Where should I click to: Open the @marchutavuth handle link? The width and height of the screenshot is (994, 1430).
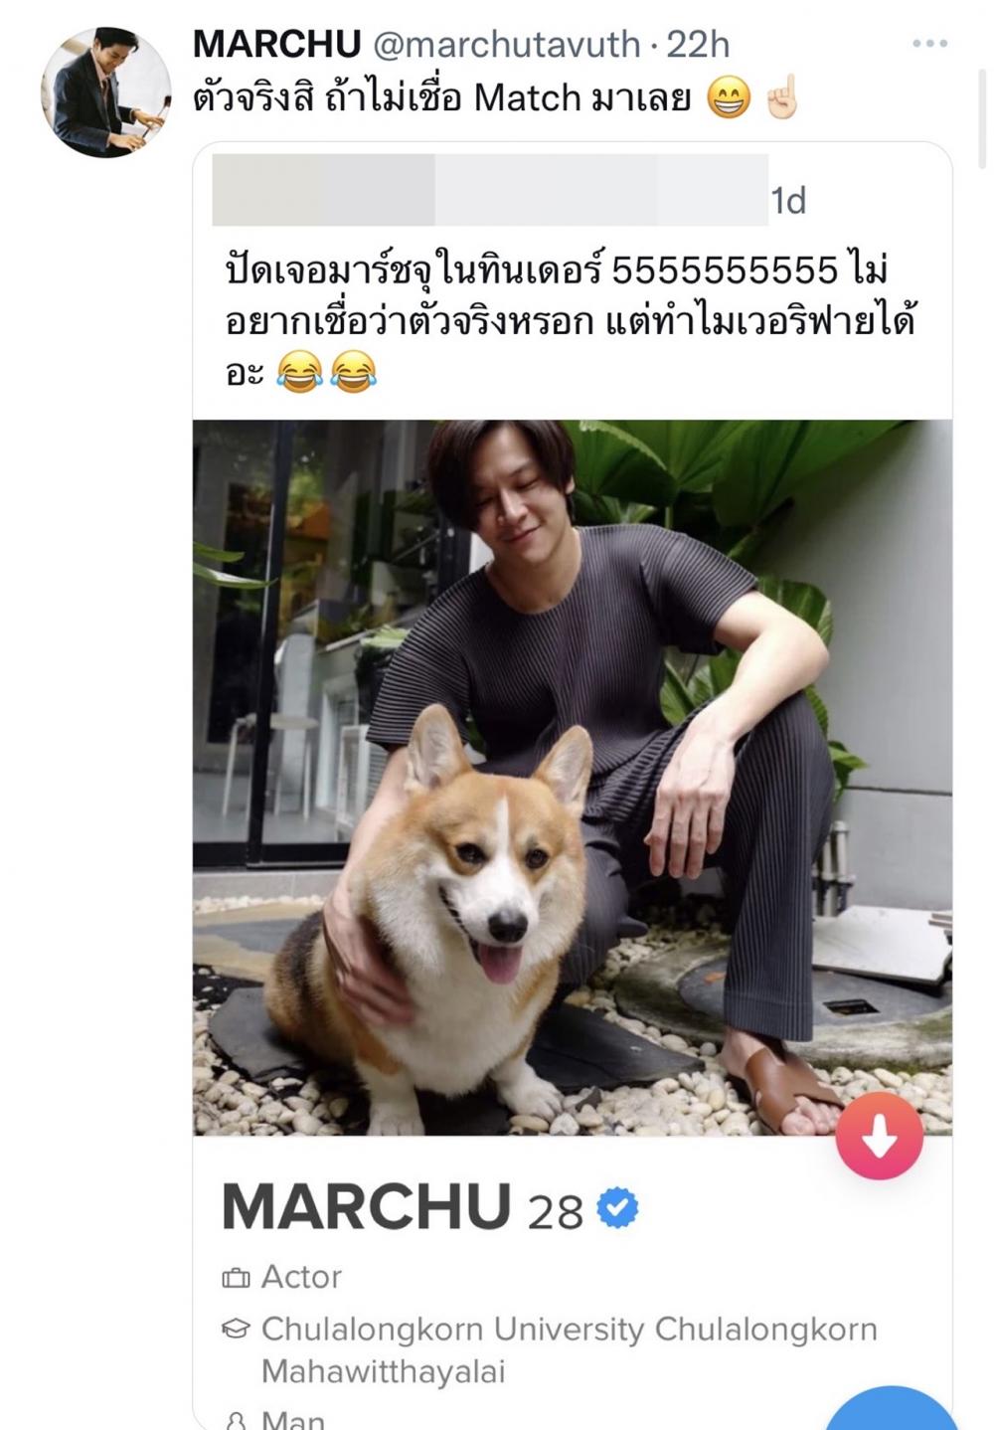(x=506, y=44)
